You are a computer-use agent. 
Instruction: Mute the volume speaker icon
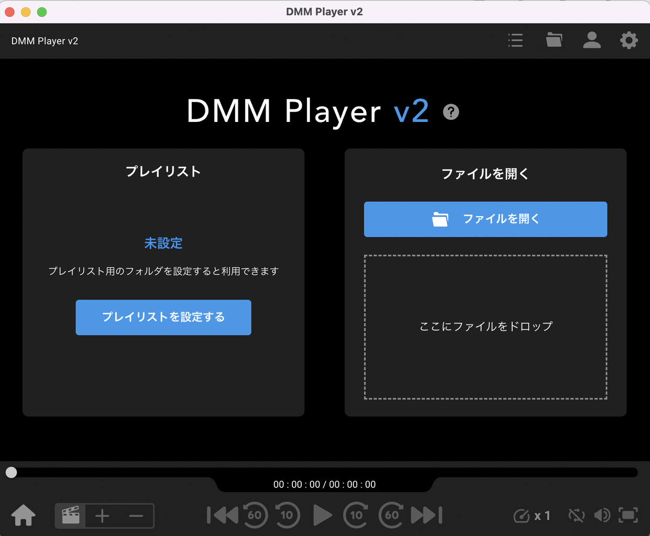pyautogui.click(x=602, y=516)
